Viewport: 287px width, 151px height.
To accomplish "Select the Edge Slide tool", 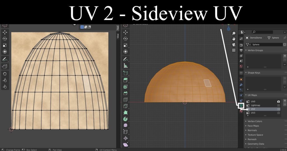I will click(125, 132).
